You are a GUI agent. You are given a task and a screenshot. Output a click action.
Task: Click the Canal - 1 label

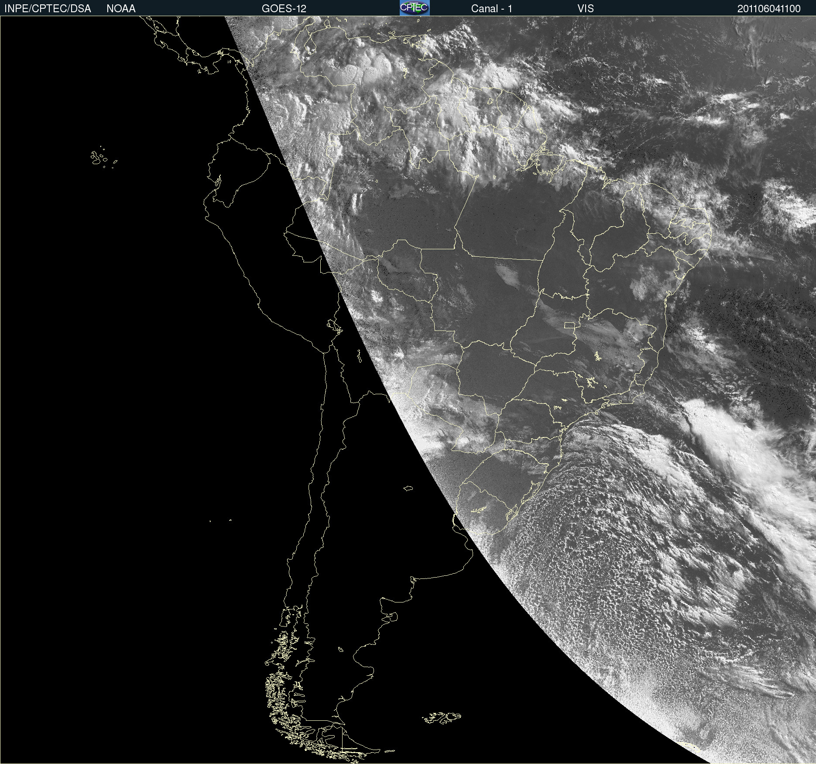[x=491, y=9]
